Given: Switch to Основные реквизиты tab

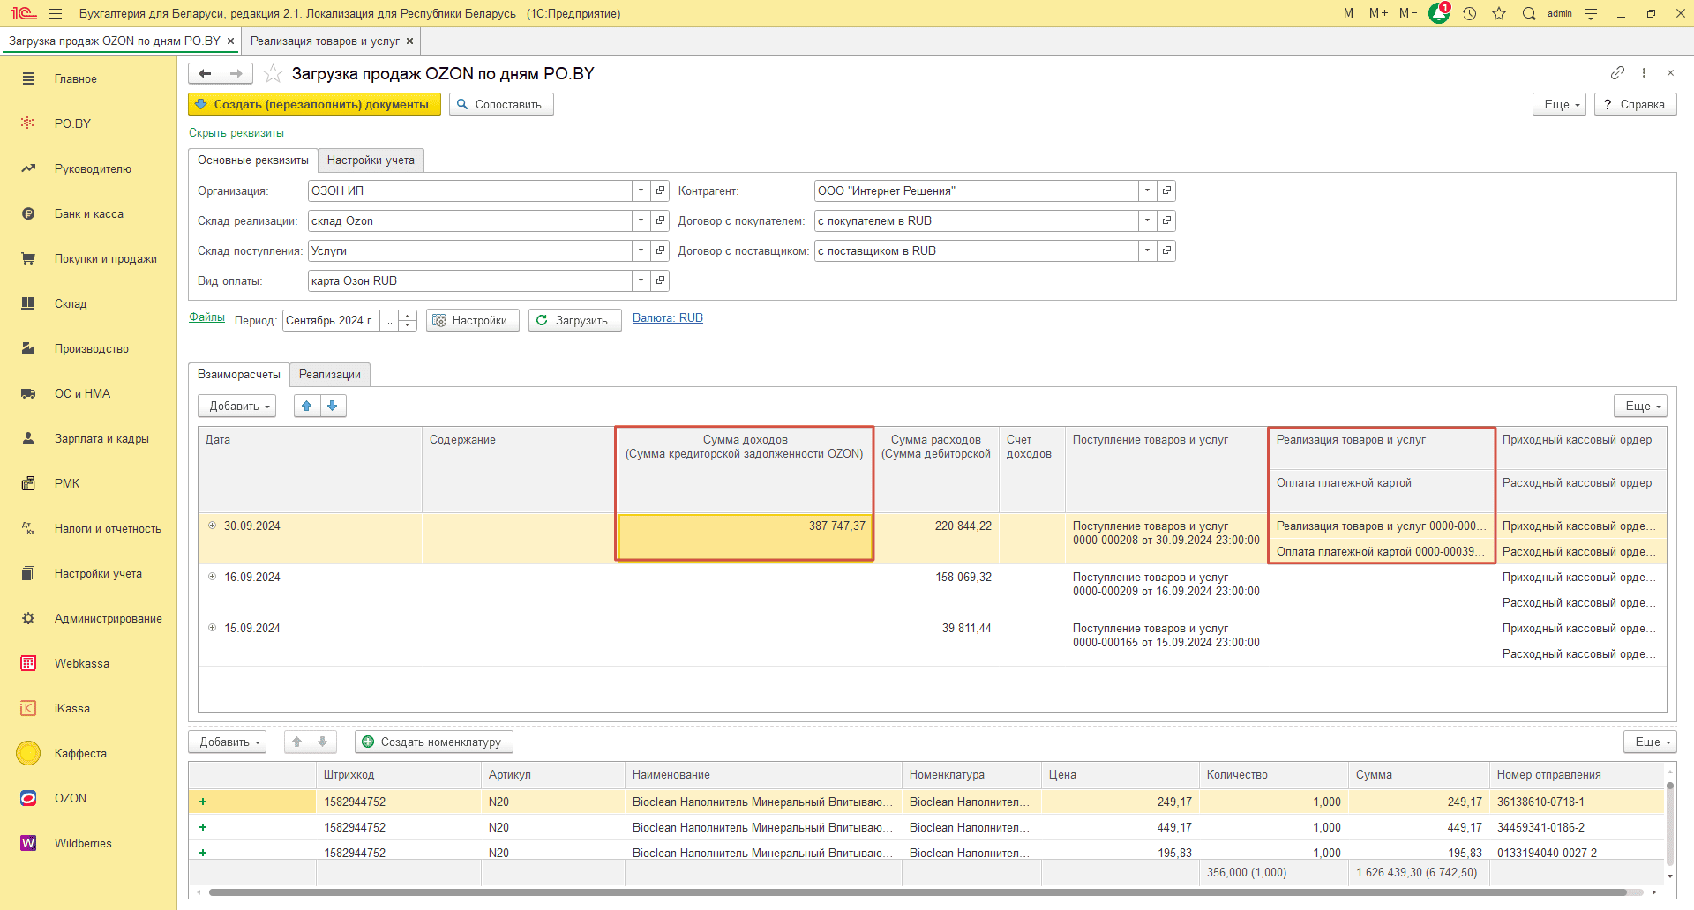Looking at the screenshot, I should pyautogui.click(x=253, y=160).
